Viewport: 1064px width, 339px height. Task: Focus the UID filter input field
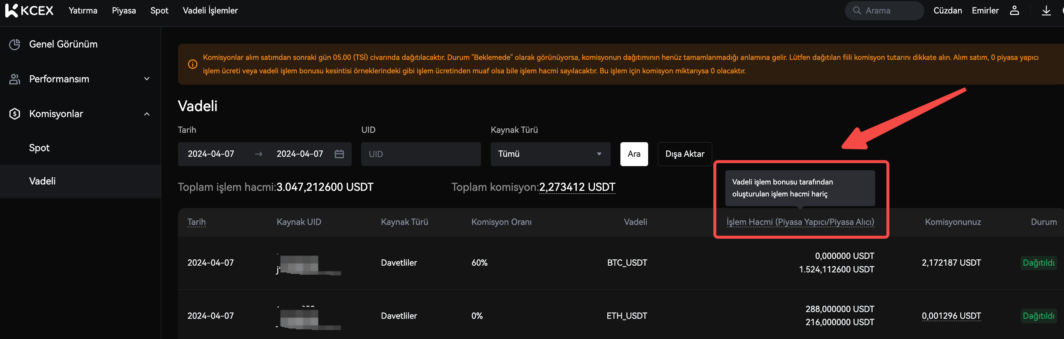pyautogui.click(x=420, y=154)
